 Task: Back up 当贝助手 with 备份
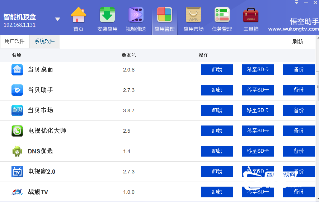299,90
